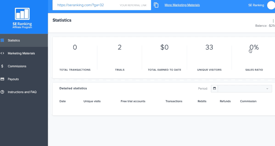The width and height of the screenshot is (275, 146).
Task: Click the SALES RATIO label
Action: point(254,70)
